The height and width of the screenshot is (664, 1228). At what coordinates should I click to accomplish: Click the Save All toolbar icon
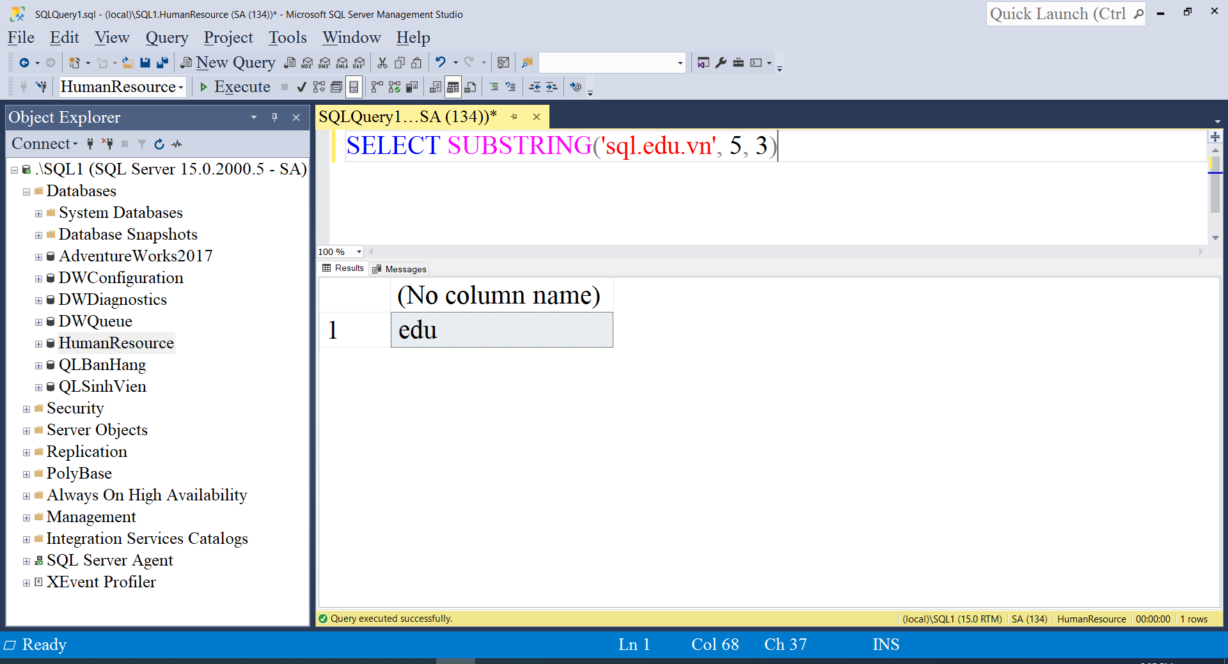[x=162, y=63]
